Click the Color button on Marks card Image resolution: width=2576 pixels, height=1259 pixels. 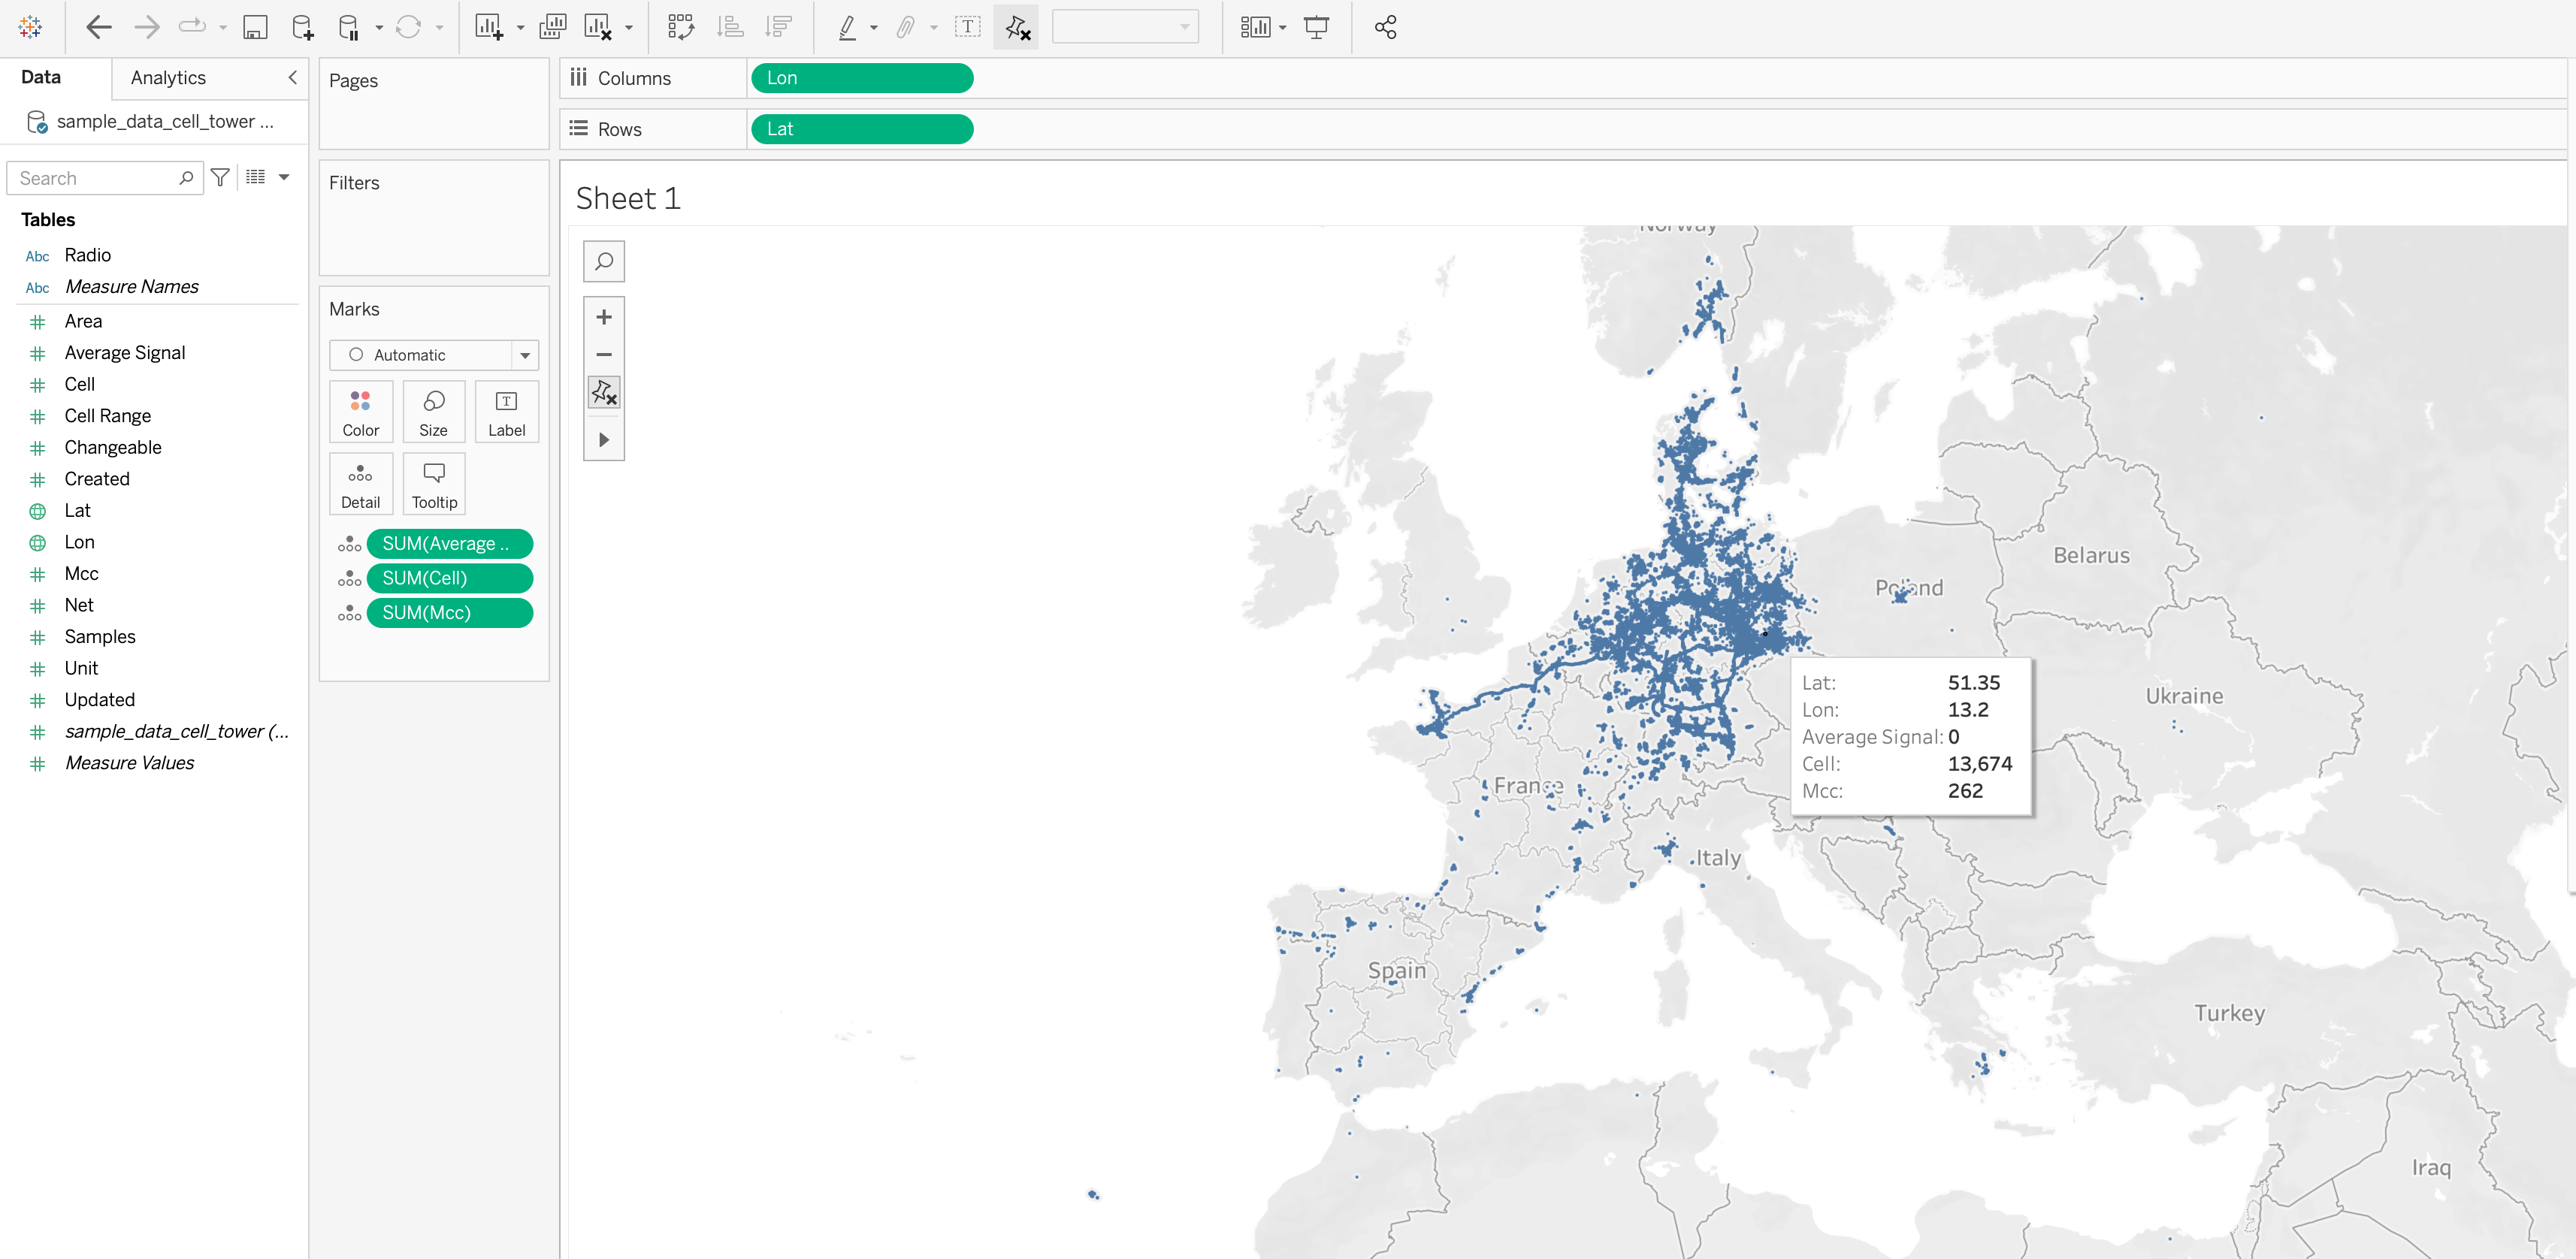pyautogui.click(x=361, y=412)
